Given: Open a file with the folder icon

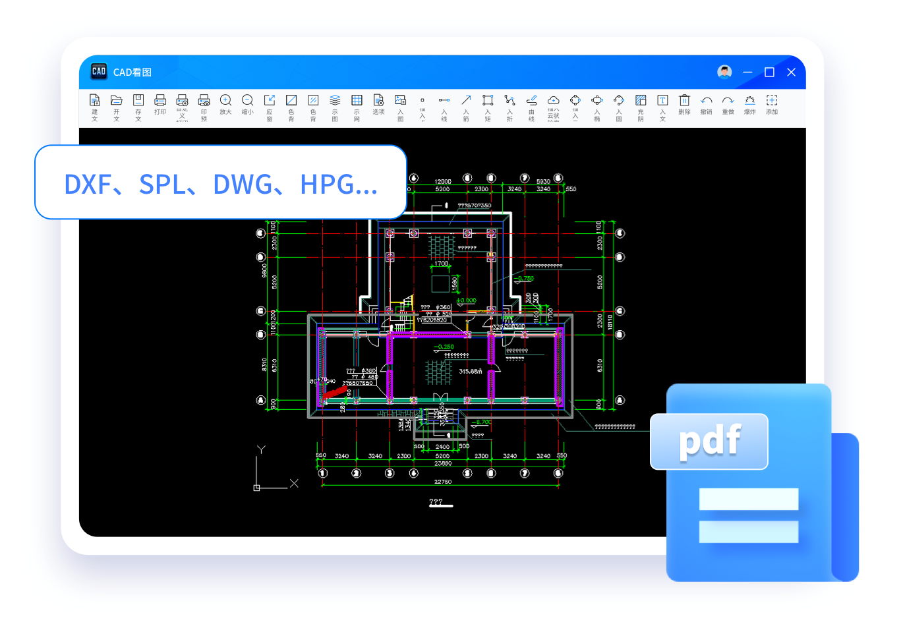Looking at the screenshot, I should tap(117, 101).
